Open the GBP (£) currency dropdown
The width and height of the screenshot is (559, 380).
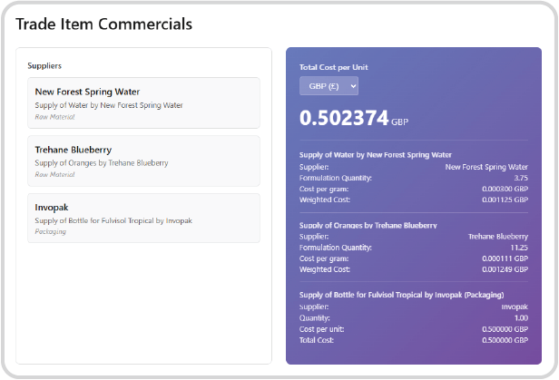(x=329, y=86)
